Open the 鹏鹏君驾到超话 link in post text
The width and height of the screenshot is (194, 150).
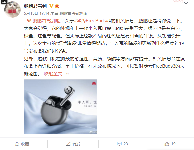point(49,21)
